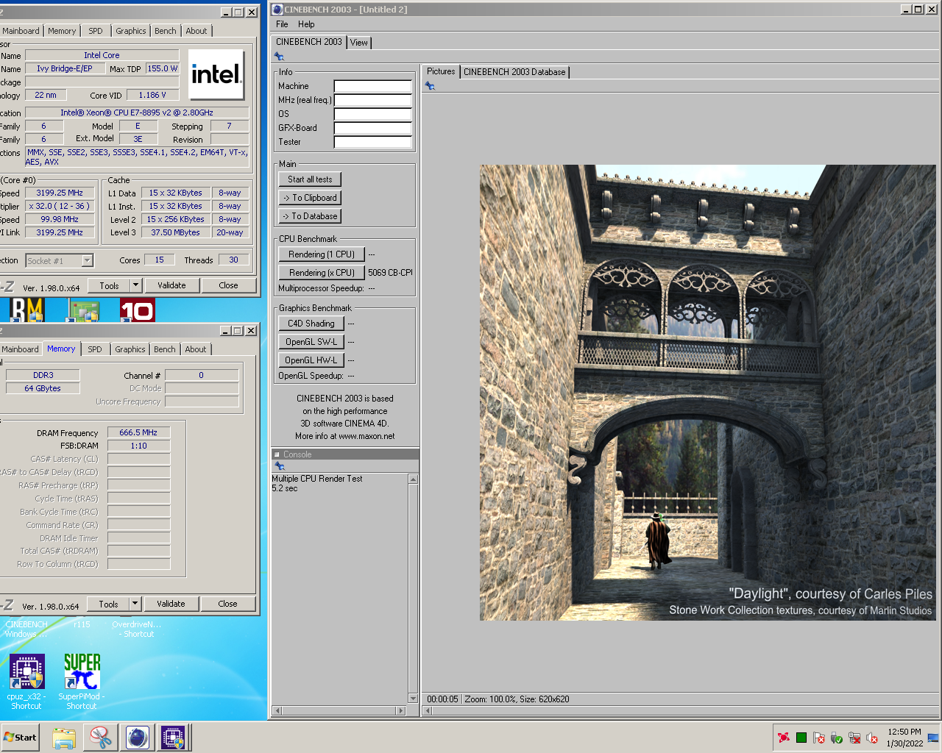Click the OS input field

372,114
